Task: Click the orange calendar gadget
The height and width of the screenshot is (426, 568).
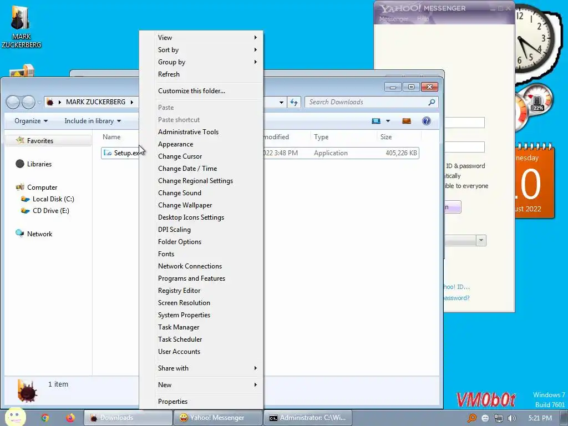Action: coord(534,181)
